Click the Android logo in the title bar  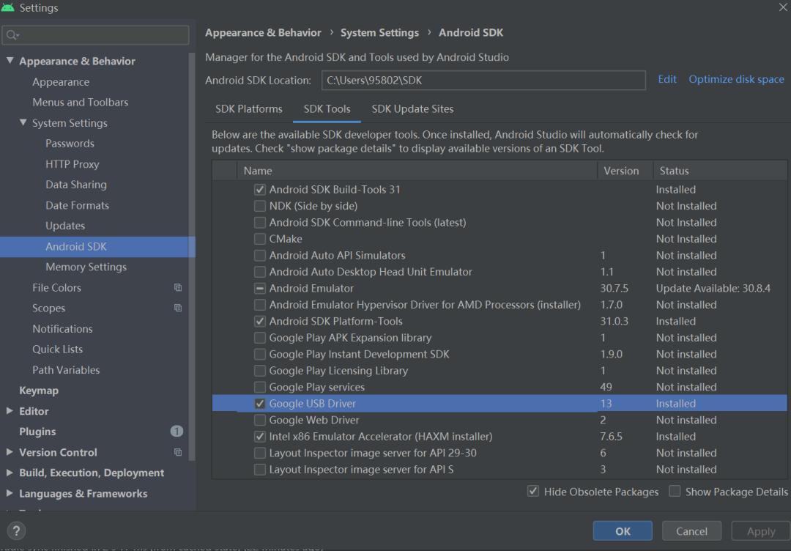[10, 7]
